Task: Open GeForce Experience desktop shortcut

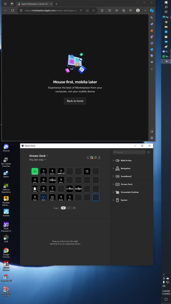Action: click(6, 188)
